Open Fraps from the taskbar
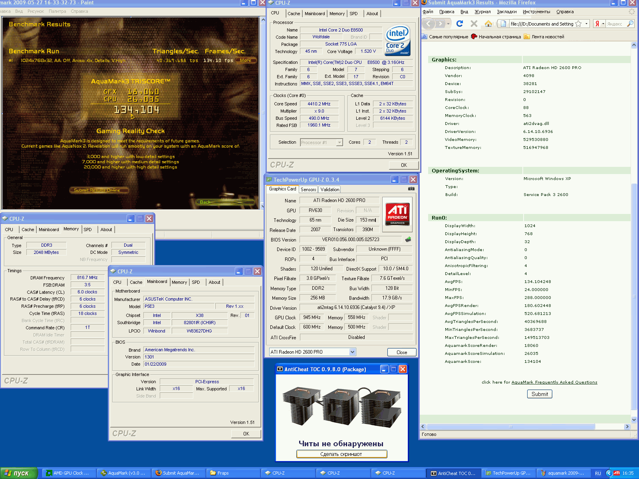Screen dimensions: 639x479 234,473
